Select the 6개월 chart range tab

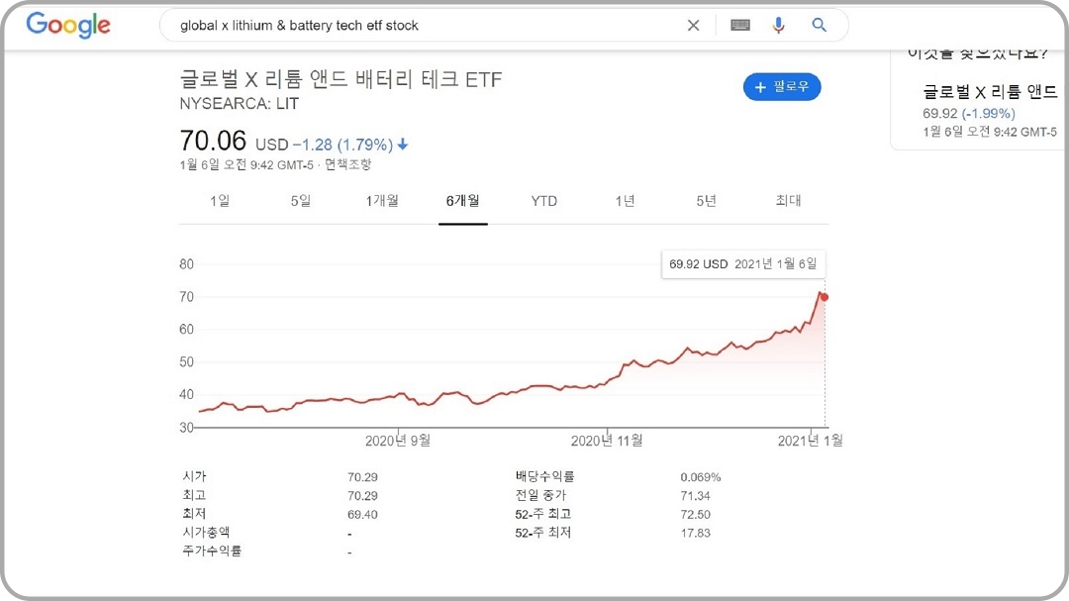[463, 201]
